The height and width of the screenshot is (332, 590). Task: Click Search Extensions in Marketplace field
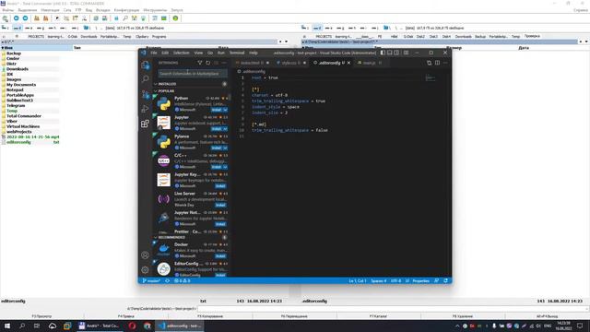193,74
